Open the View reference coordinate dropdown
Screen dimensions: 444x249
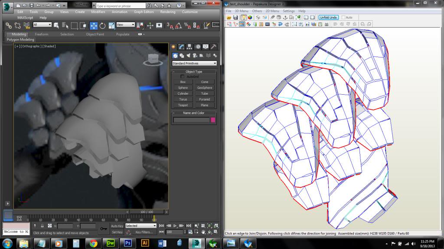tap(126, 25)
